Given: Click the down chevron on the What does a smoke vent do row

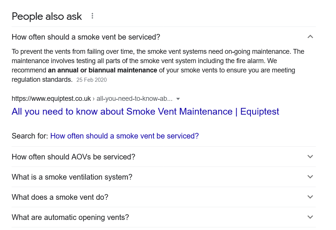Looking at the screenshot, I should click(x=310, y=197).
